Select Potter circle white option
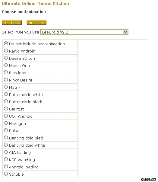The width and height of the screenshot is (158, 182). click(6, 94)
